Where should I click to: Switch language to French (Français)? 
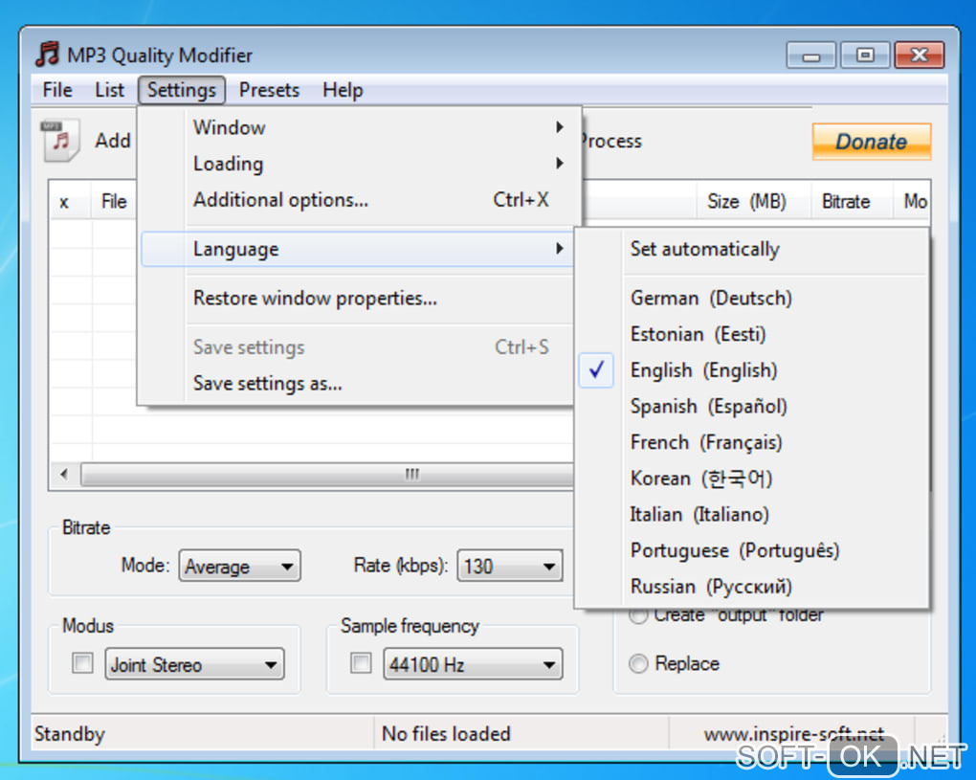pos(752,442)
